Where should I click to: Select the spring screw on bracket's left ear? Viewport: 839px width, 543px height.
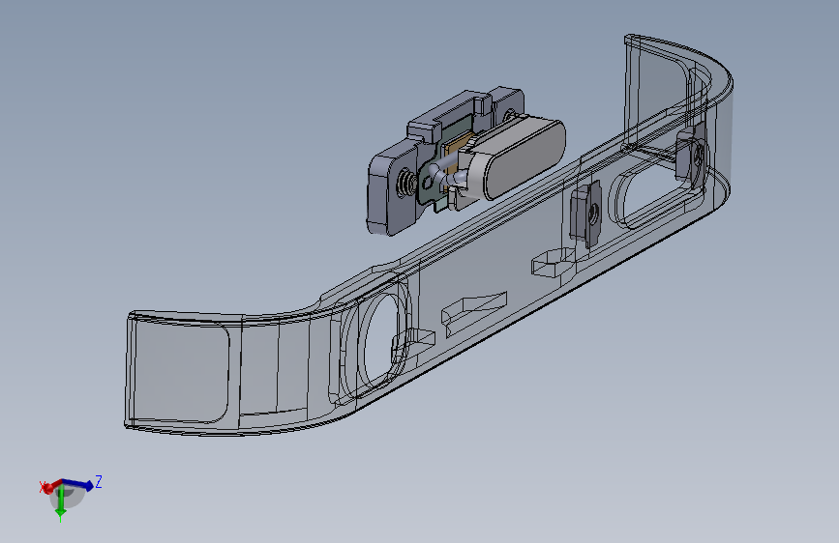click(406, 184)
